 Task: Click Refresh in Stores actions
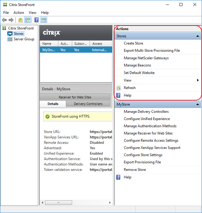pyautogui.click(x=130, y=88)
